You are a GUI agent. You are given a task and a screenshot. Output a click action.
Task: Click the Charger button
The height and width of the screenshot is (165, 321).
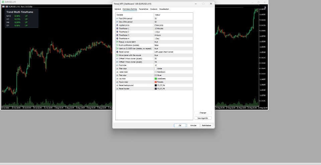pyautogui.click(x=203, y=113)
